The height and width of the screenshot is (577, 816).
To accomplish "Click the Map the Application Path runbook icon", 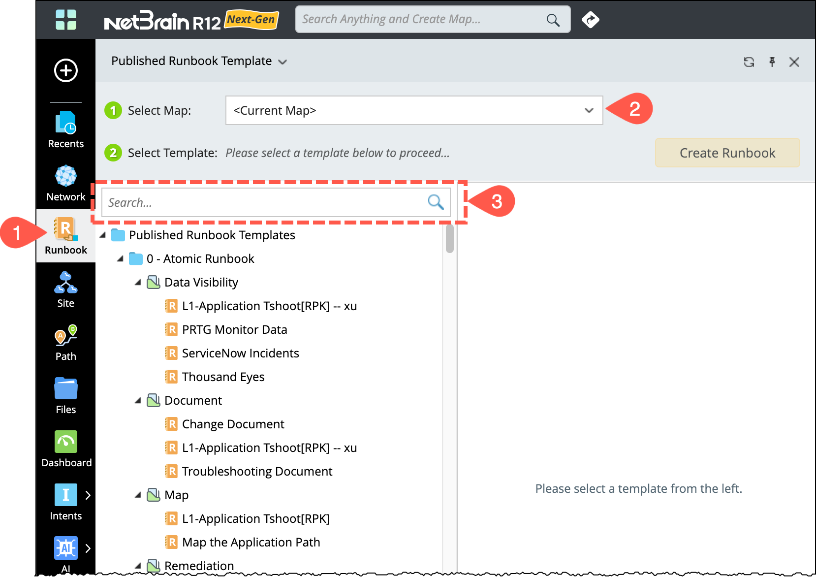I will coord(171,542).
